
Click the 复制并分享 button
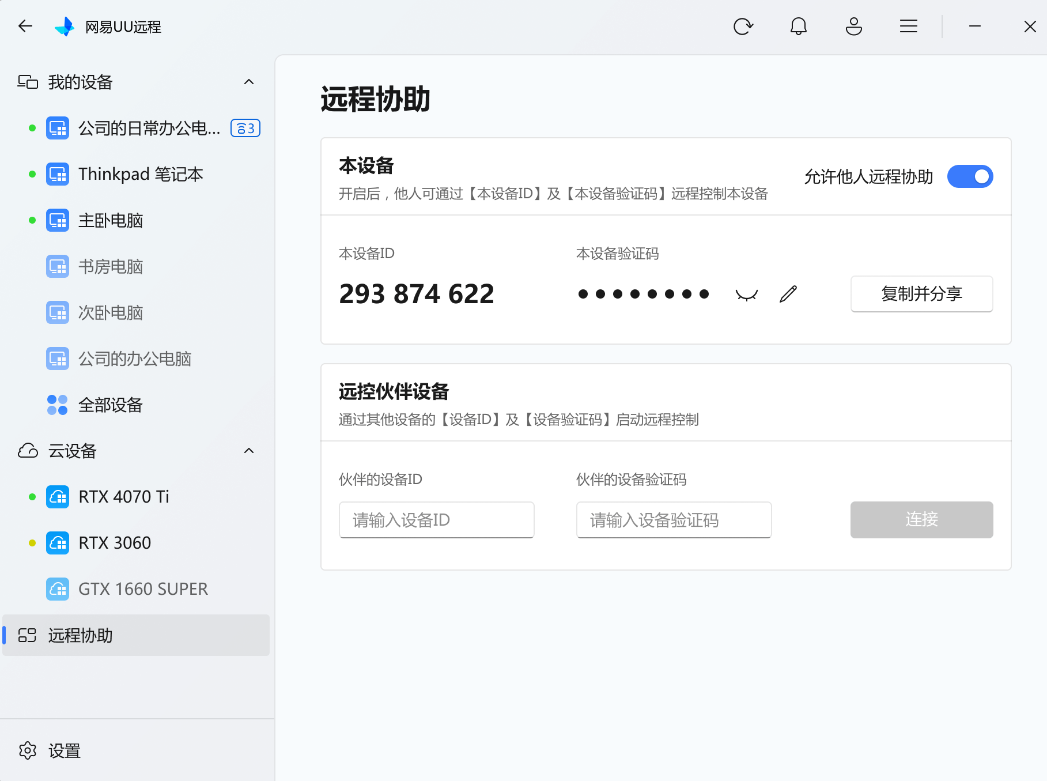tap(921, 293)
